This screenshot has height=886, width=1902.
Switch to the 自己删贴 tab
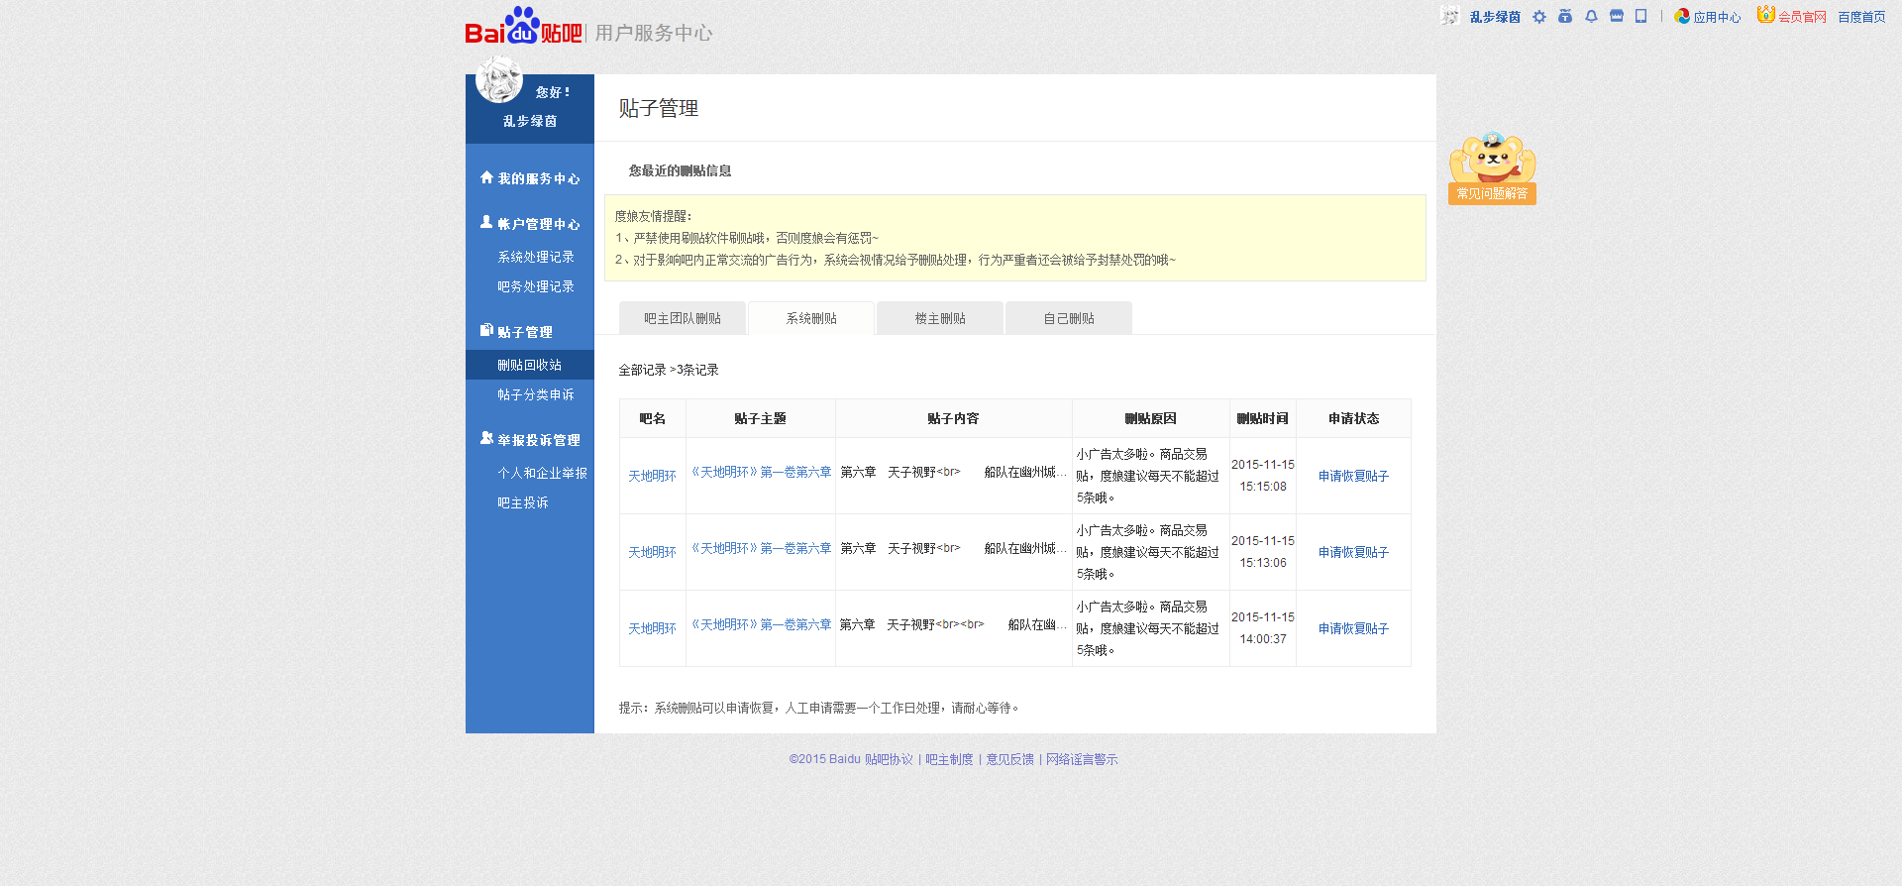click(x=1069, y=319)
